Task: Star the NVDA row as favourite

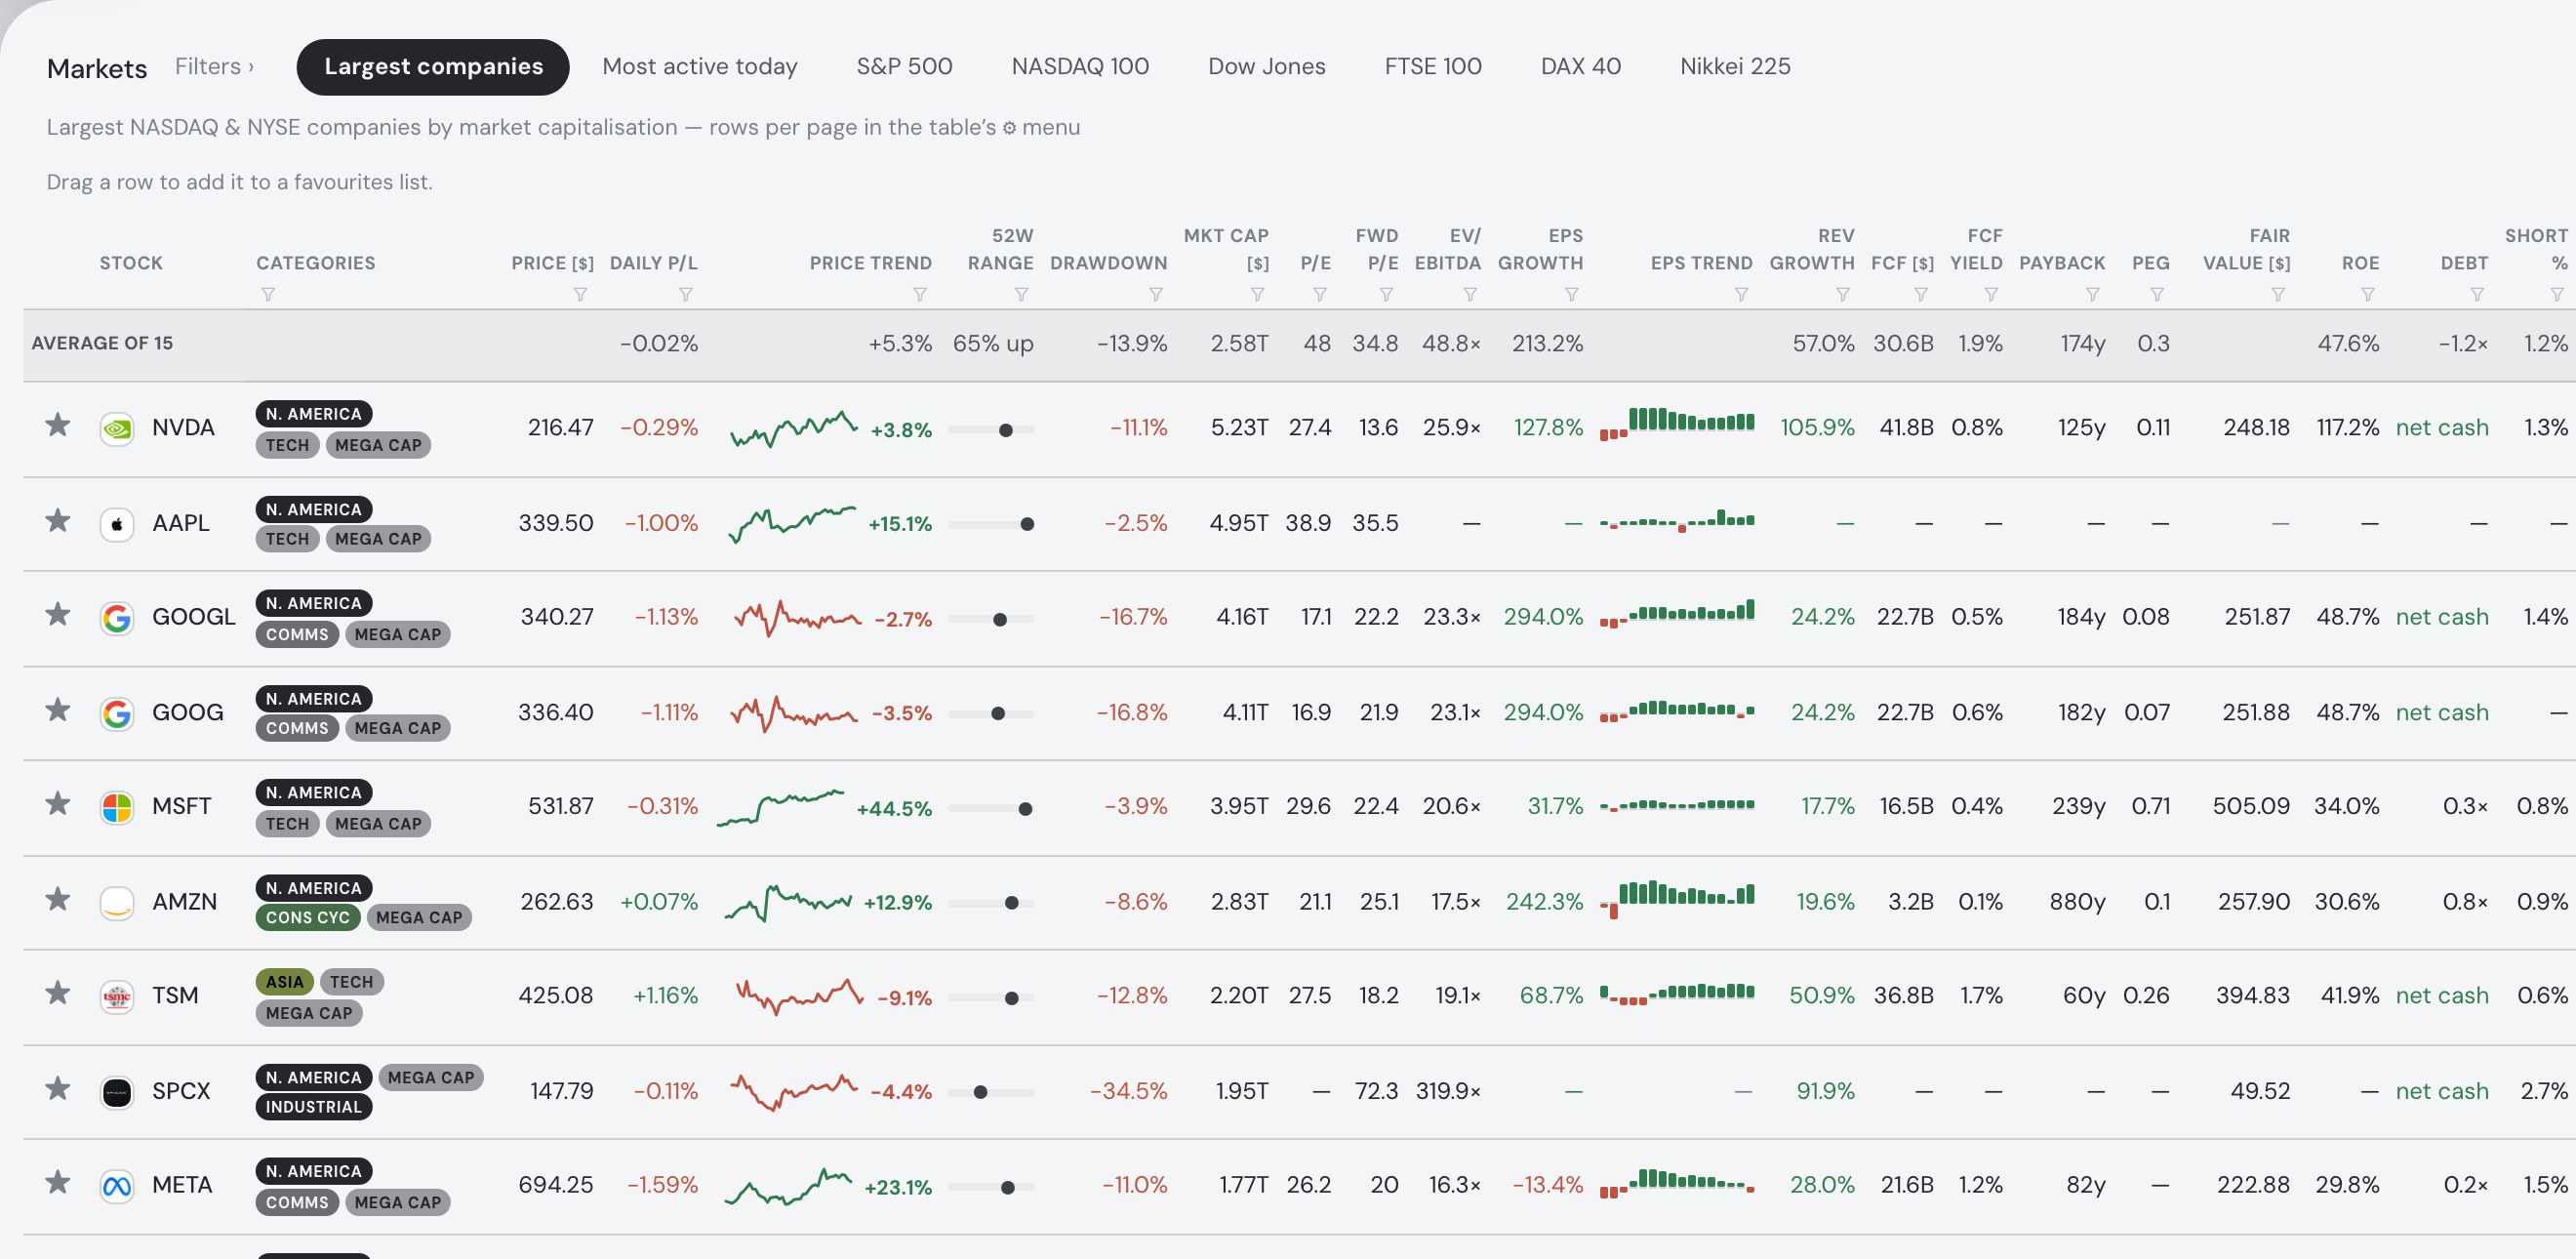Action: 58,425
